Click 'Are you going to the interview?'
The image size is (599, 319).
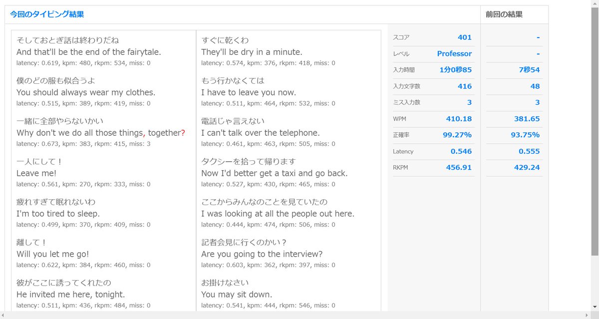[262, 254]
